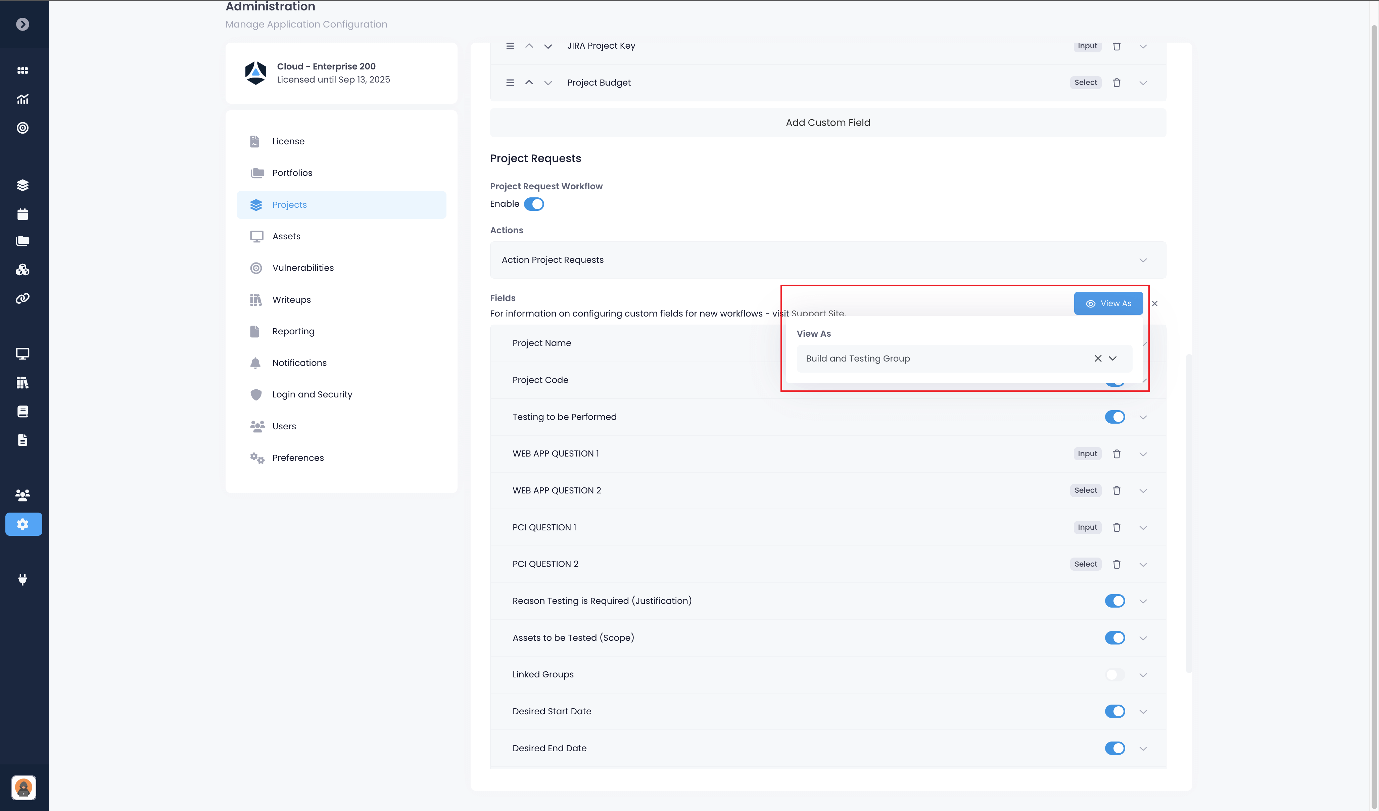Image resolution: width=1379 pixels, height=811 pixels.
Task: Open the plugin icon in left sidebar
Action: 22,579
